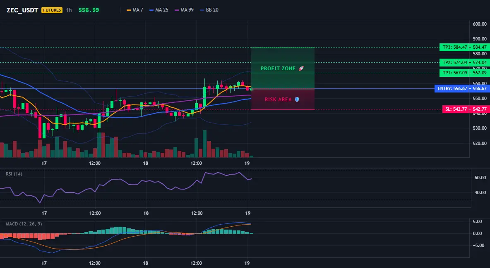Click the FUTURES badge
Viewport: 490px width, 268px height.
(x=52, y=10)
